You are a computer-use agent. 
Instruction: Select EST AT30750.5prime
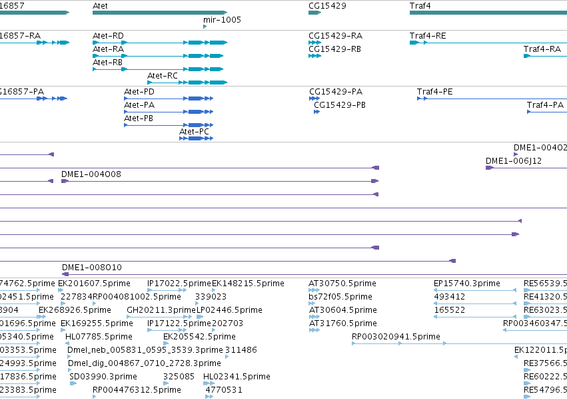click(x=314, y=290)
